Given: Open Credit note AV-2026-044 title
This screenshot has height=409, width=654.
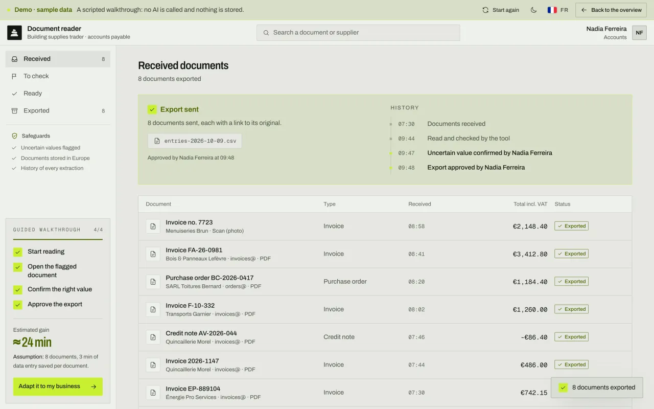Looking at the screenshot, I should pyautogui.click(x=201, y=333).
